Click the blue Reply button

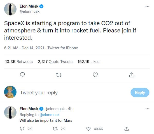point(140,92)
